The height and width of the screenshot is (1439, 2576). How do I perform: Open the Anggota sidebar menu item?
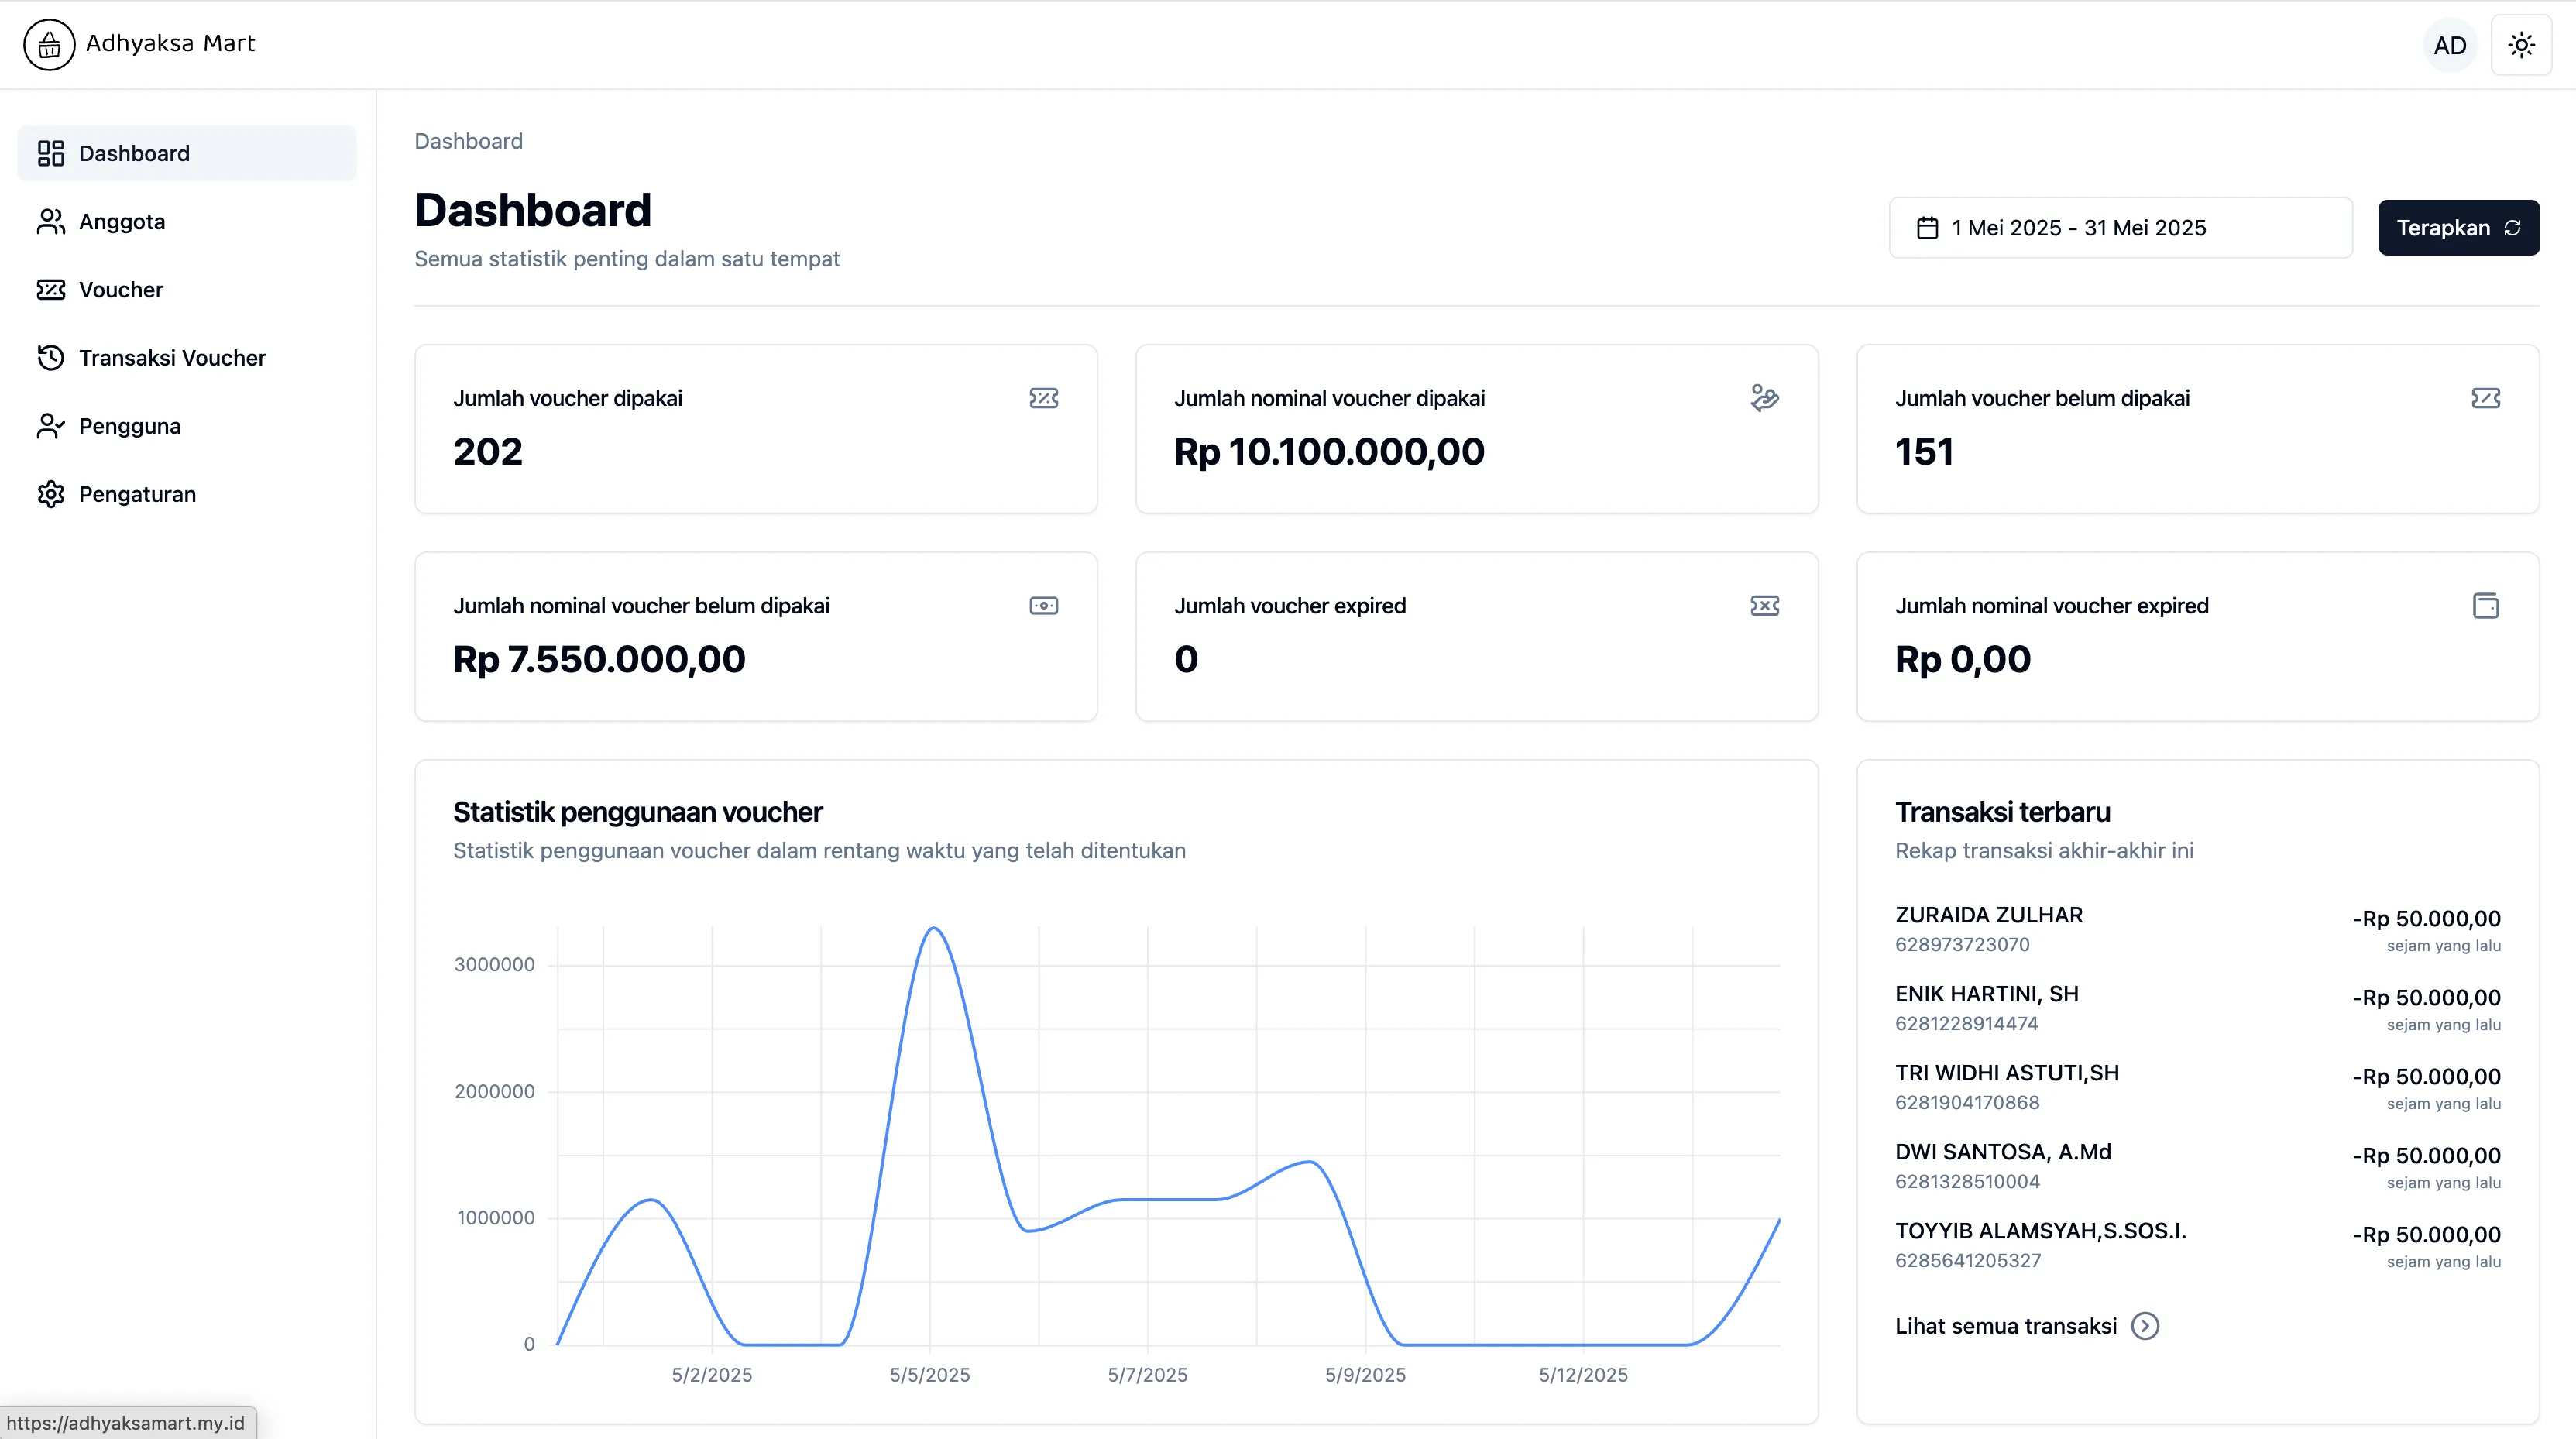(122, 221)
